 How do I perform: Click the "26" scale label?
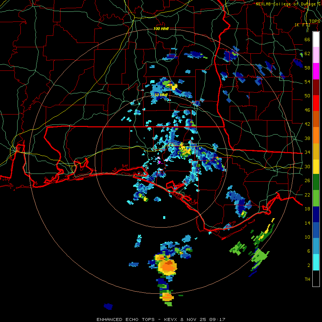(x=307, y=181)
